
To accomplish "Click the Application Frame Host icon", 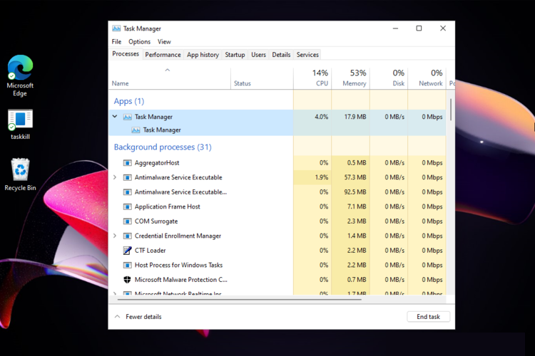I will (x=127, y=206).
